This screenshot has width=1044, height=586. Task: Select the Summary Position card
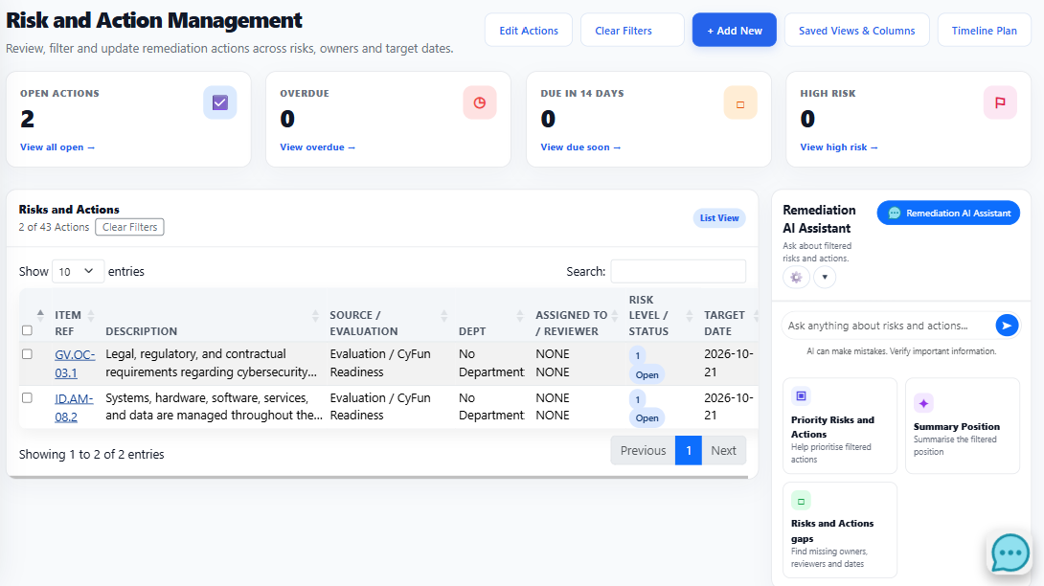coord(962,426)
